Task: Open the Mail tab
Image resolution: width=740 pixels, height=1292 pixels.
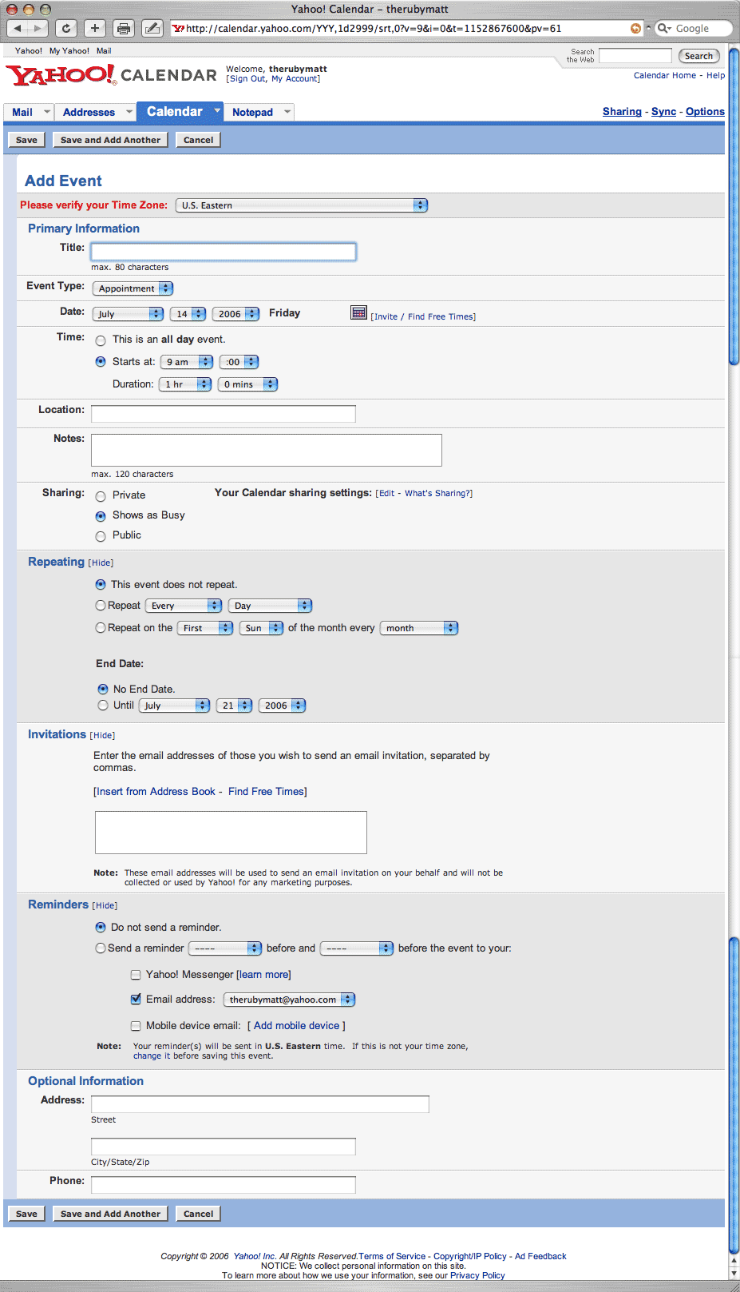Action: coord(22,113)
